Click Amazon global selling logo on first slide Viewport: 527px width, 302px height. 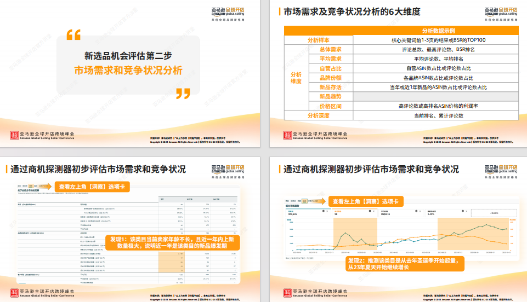tap(228, 14)
